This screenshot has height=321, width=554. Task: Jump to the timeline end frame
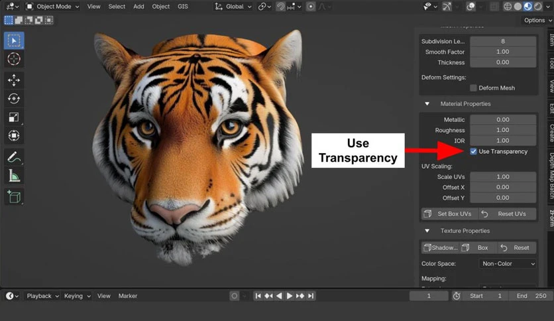[x=311, y=296]
